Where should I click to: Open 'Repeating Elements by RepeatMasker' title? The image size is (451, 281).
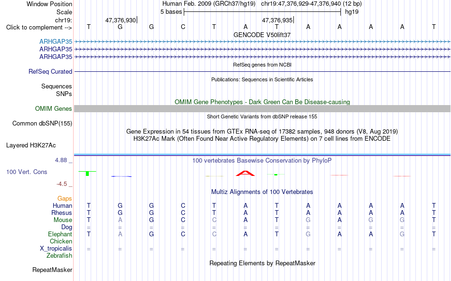pos(262,263)
